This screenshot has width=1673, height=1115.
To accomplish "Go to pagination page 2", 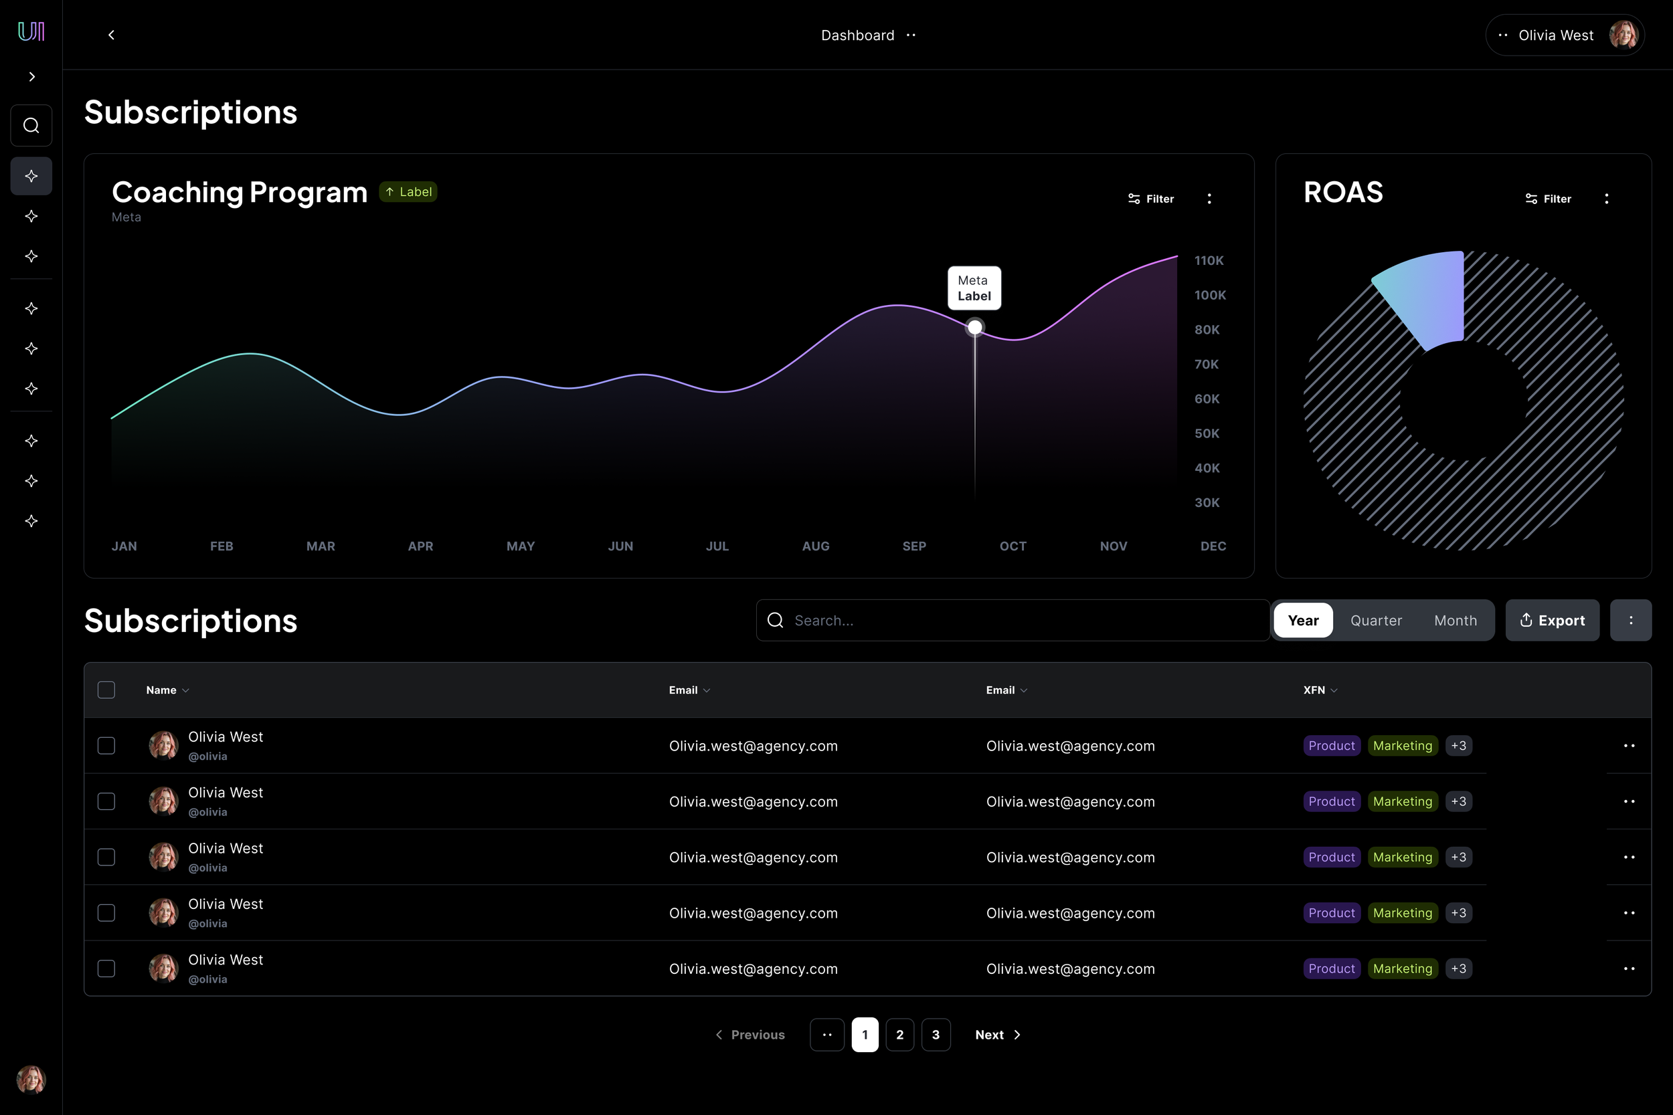I will click(900, 1035).
